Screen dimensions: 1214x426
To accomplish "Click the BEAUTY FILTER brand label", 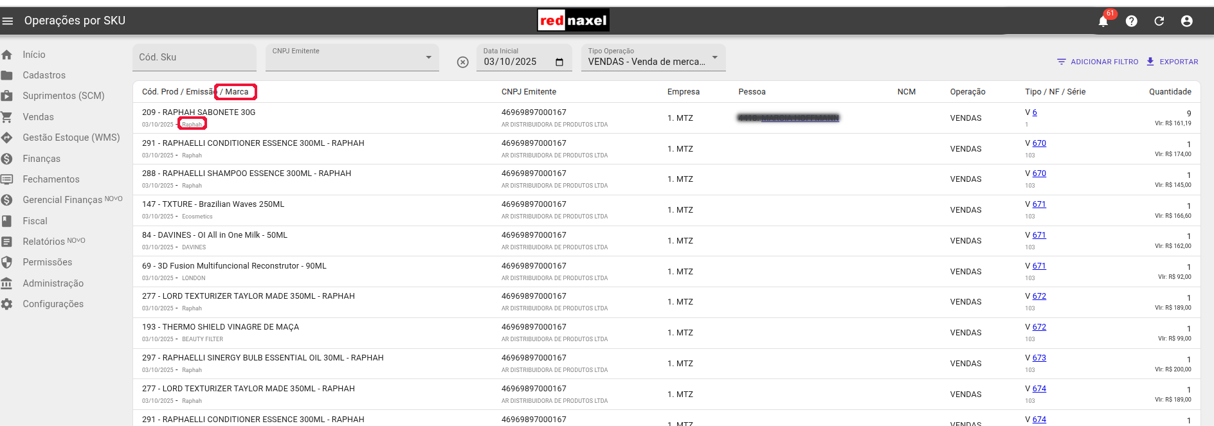I will [203, 339].
